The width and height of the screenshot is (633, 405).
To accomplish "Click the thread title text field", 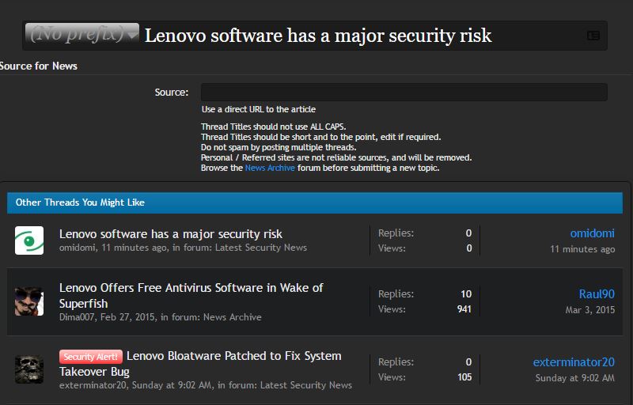I will pos(356,36).
